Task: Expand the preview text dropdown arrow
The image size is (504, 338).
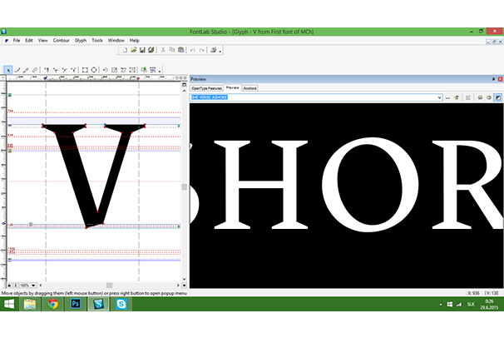Action: 437,97
